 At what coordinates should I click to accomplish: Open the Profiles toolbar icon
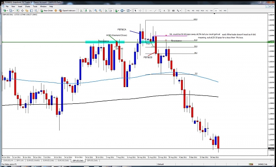pos(11,11)
